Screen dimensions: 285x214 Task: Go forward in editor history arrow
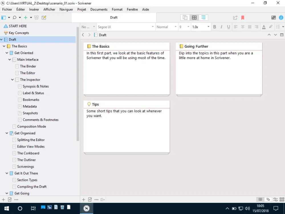click(89, 35)
